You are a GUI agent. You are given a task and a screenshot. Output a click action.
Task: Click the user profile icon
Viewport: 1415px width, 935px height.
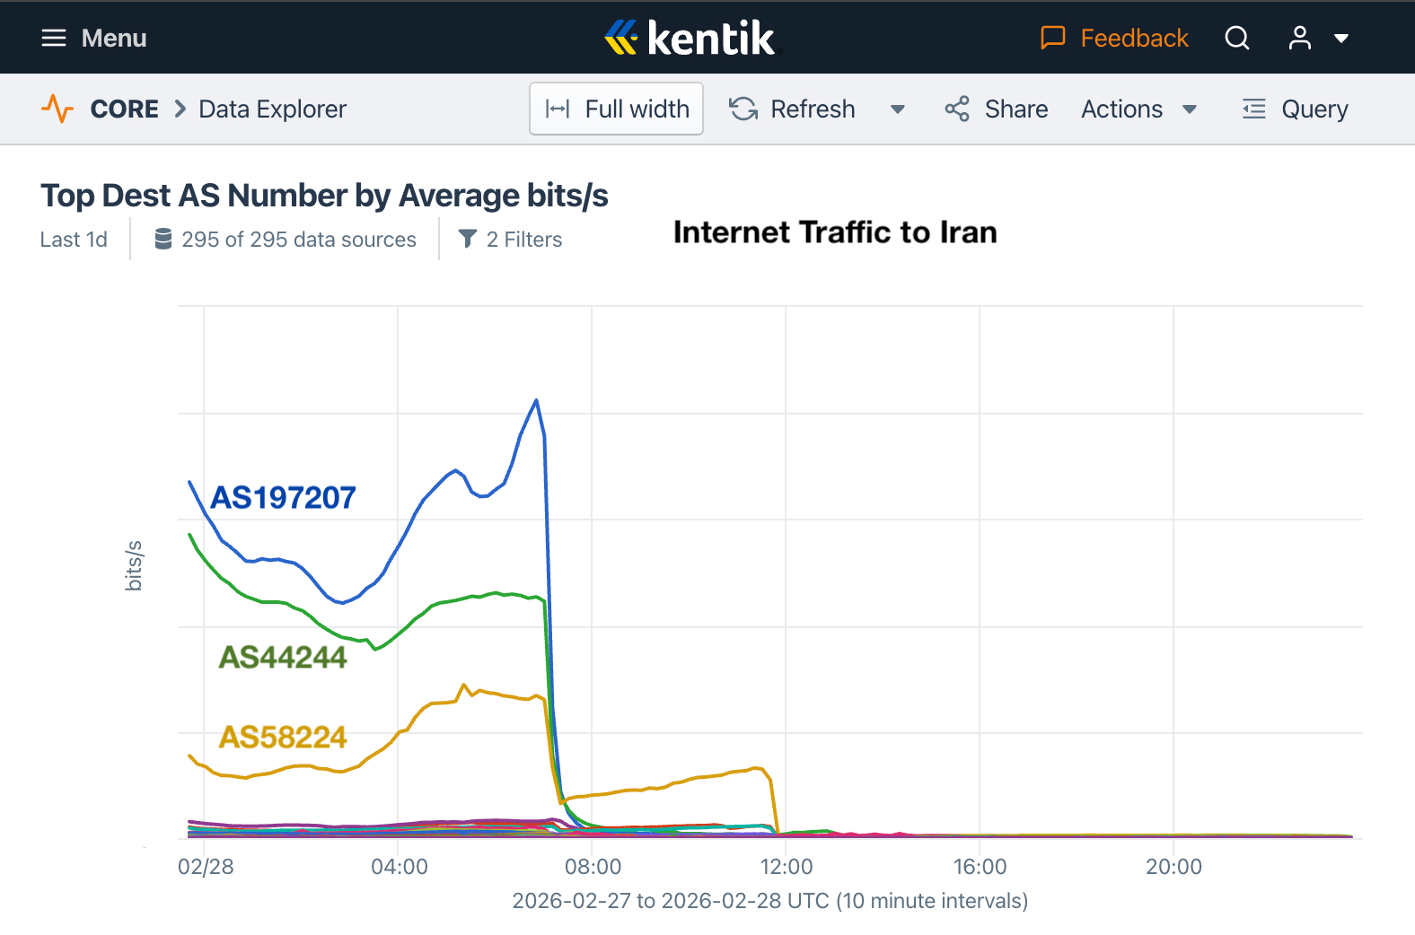click(1299, 38)
